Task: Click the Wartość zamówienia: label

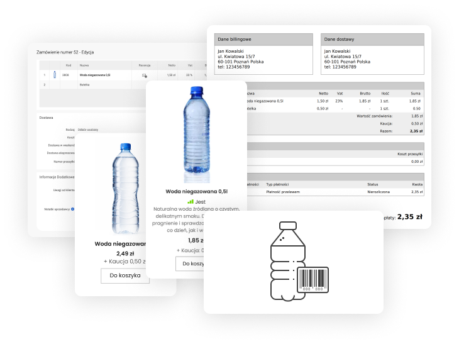Action: (x=374, y=116)
